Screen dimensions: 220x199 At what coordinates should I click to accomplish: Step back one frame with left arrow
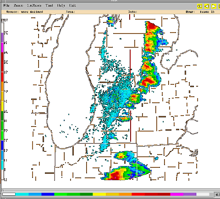pos(207,6)
